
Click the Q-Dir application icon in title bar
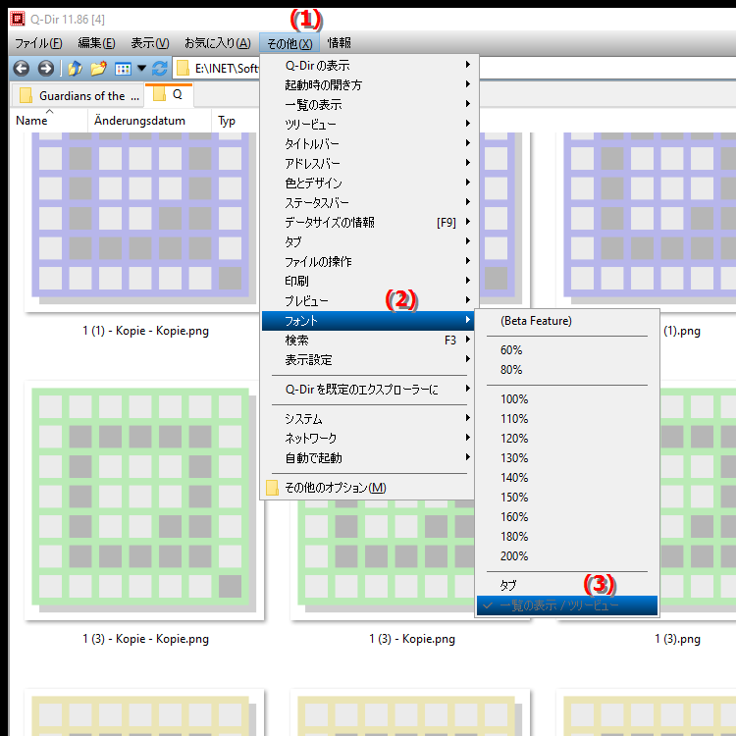point(18,20)
